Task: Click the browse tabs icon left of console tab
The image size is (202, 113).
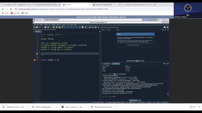Action: tap(102, 64)
